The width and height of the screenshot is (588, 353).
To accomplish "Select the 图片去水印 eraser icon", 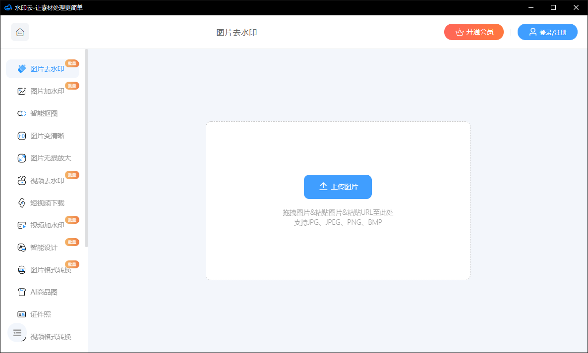I will pyautogui.click(x=22, y=69).
